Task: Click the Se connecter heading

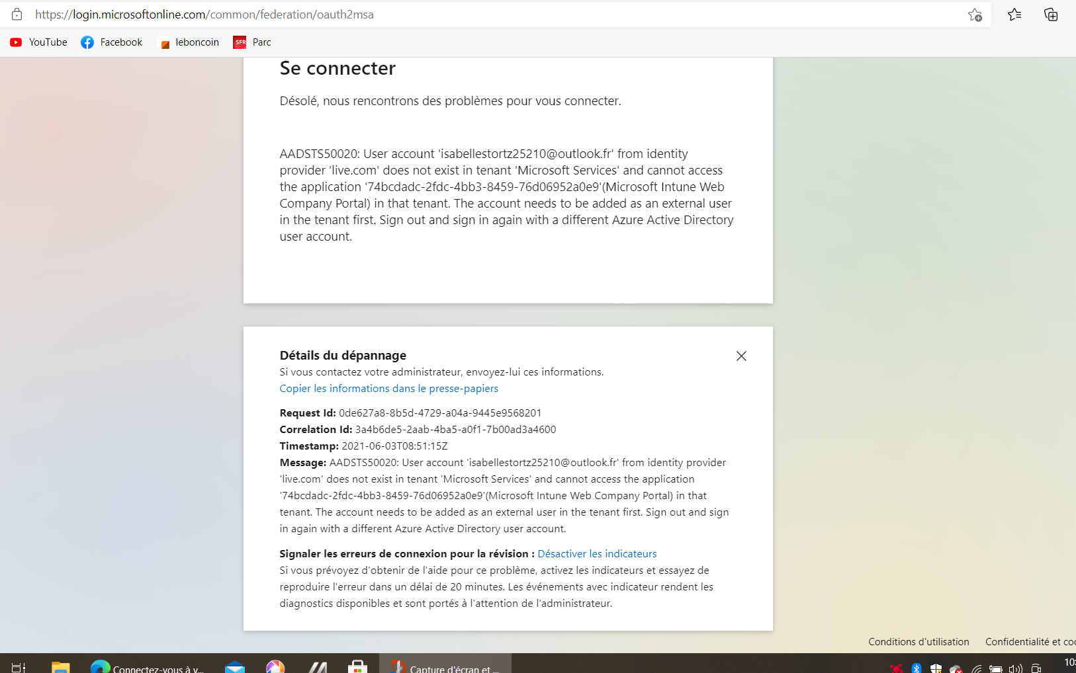Action: (337, 68)
